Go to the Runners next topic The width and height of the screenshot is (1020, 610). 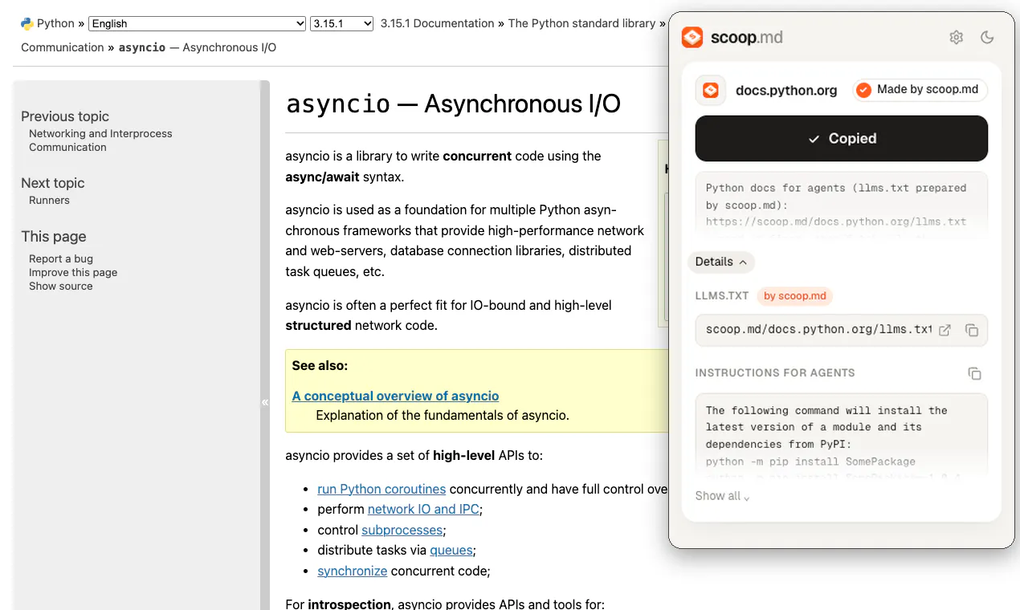[49, 200]
